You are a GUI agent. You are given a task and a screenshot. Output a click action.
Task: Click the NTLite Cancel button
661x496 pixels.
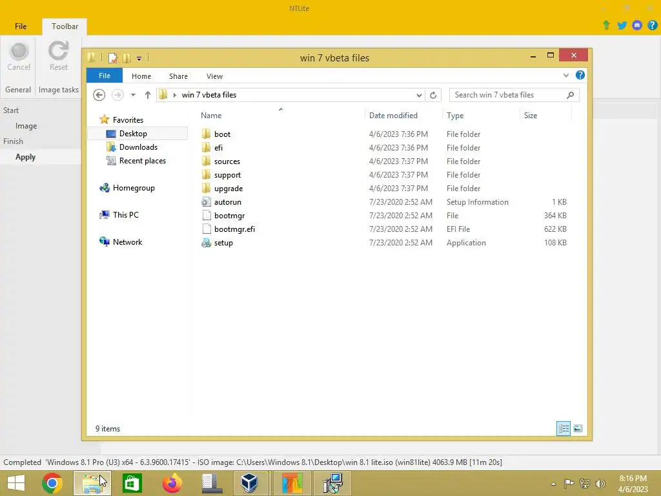(x=19, y=57)
